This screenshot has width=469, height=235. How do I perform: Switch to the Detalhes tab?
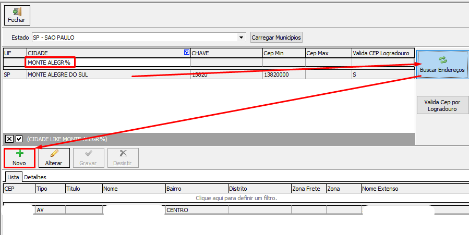[35, 177]
